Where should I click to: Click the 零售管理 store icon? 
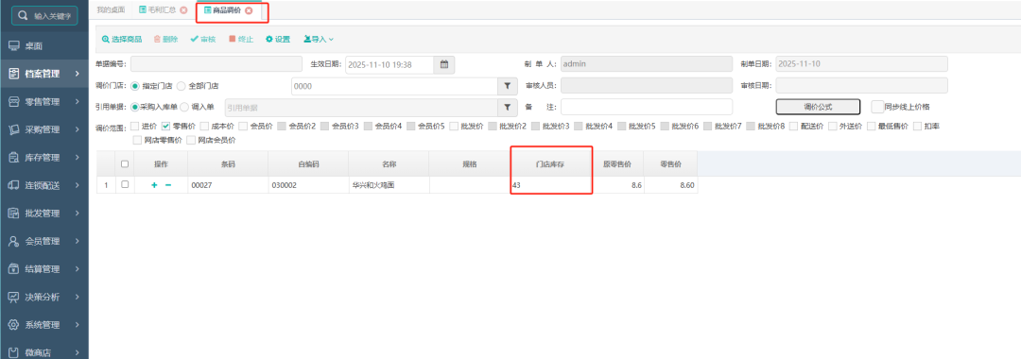click(x=13, y=102)
